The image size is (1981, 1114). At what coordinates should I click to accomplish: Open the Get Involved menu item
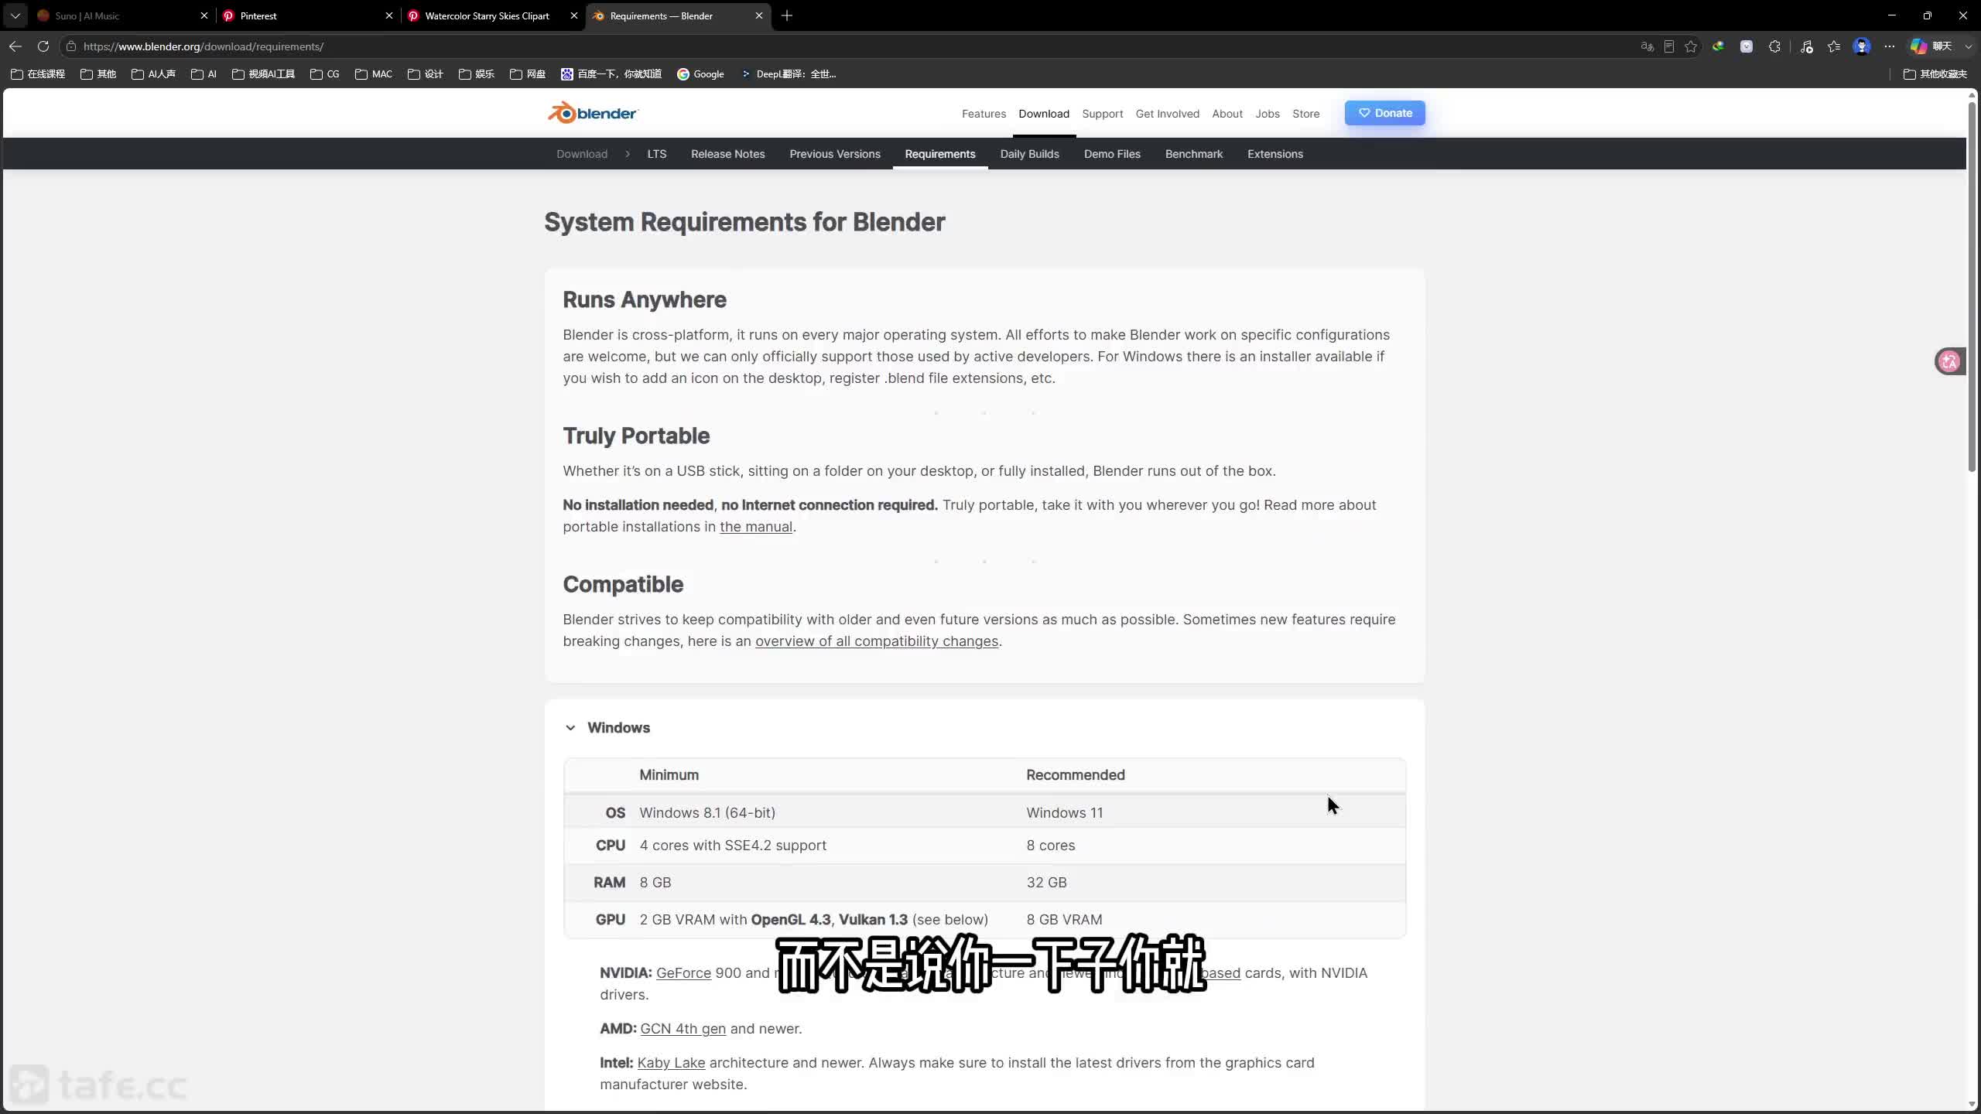[x=1167, y=114]
